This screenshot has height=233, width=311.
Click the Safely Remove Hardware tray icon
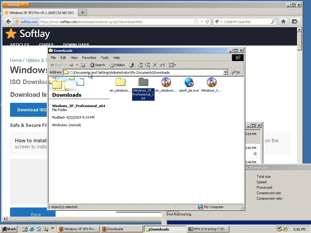(x=280, y=229)
